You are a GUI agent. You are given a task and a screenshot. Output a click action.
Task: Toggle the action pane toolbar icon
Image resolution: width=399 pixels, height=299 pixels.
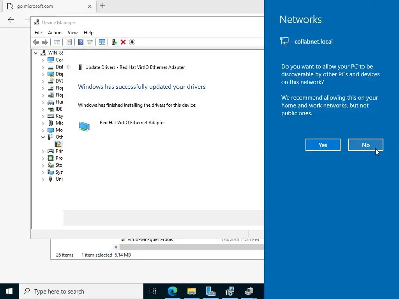tap(90, 42)
